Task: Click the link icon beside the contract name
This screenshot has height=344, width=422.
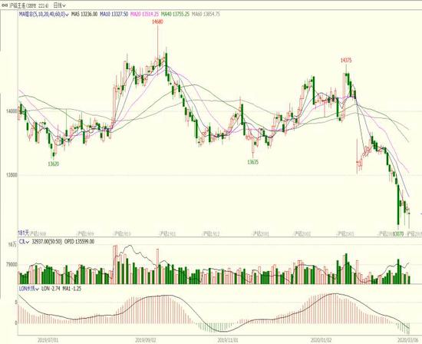Action: point(5,5)
